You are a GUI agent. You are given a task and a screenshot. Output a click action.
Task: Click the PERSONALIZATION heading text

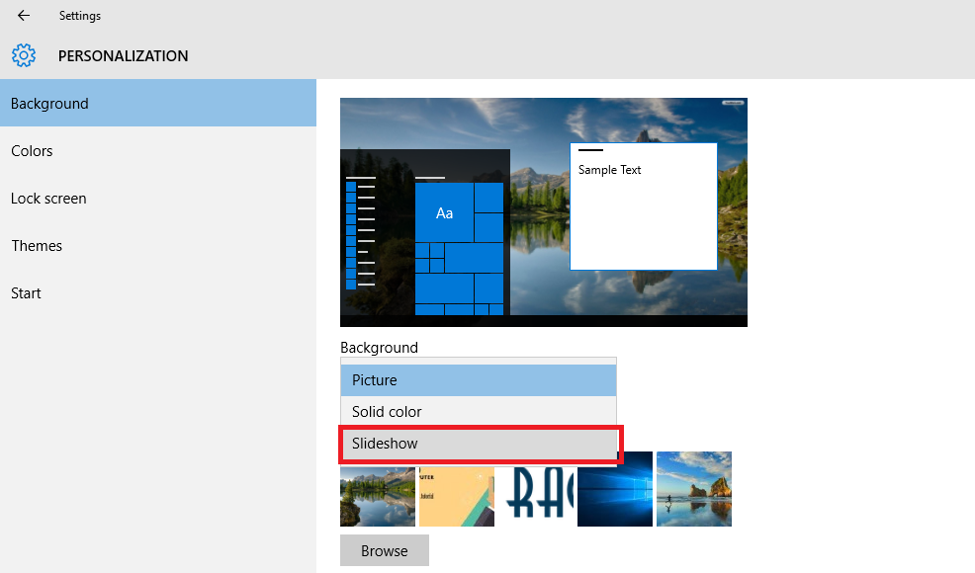(123, 56)
